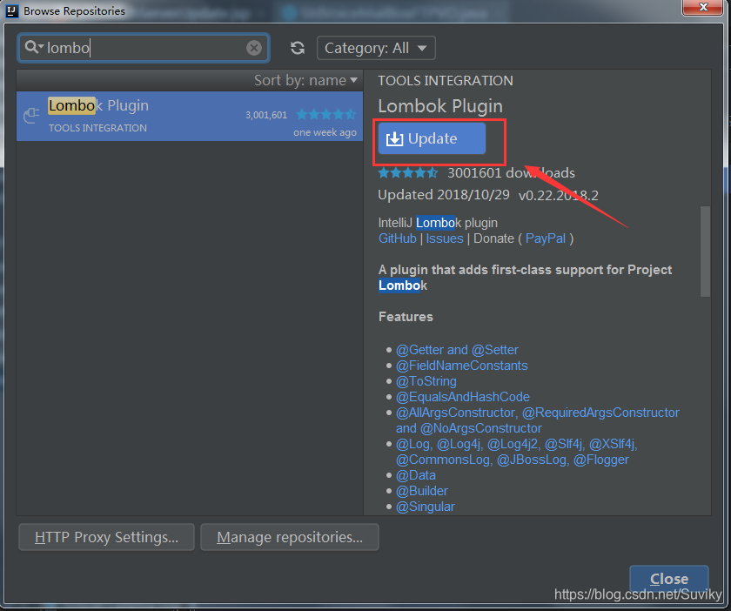Image resolution: width=731 pixels, height=611 pixels.
Task: Open the @EqualsAndHashCode link
Action: [x=462, y=397]
